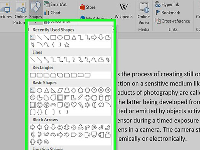Pick the heart shape in Basic Shapes
Image resolution: width=200 pixels, height=150 pixels.
[74, 105]
